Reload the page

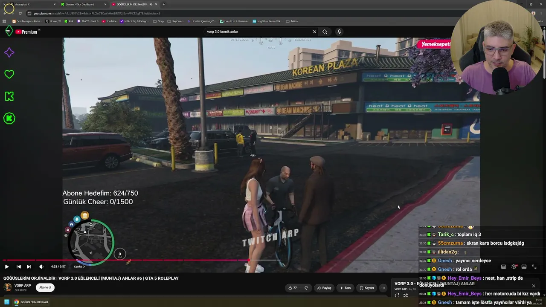point(20,13)
